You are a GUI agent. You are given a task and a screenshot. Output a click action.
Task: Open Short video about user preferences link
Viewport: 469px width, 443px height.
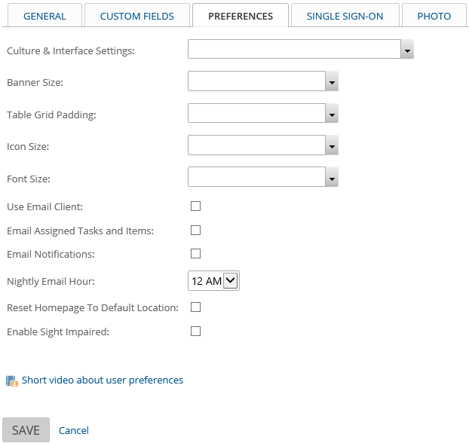103,380
